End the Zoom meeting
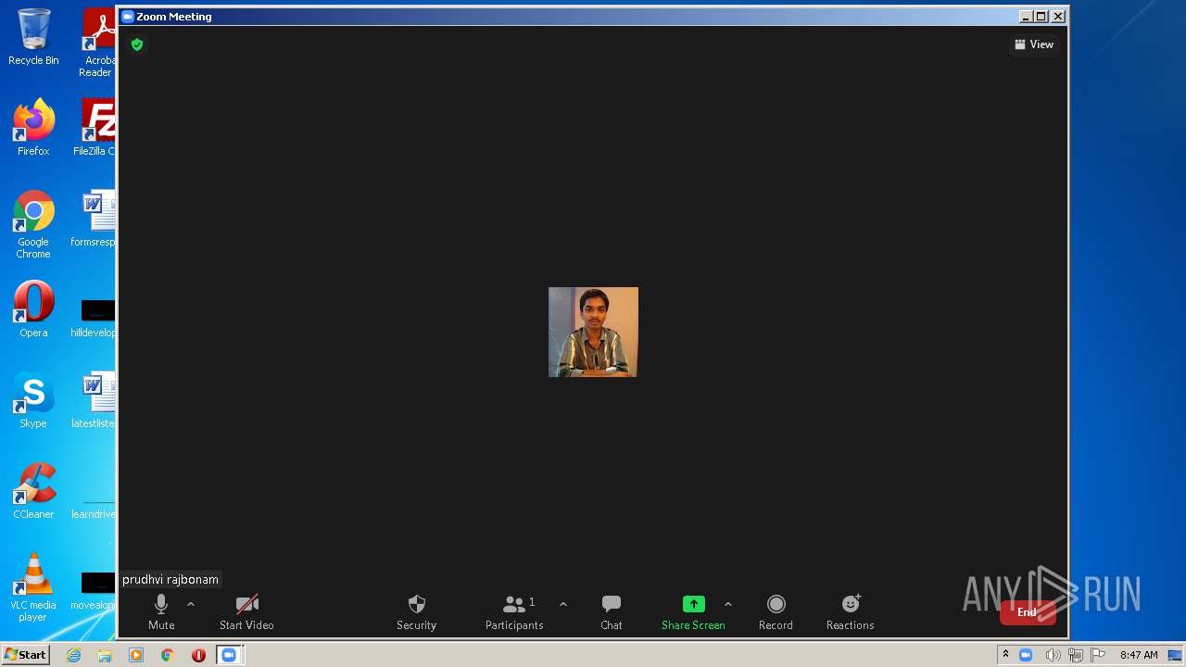Screen dimensions: 1186x667 pyautogui.click(x=1028, y=612)
